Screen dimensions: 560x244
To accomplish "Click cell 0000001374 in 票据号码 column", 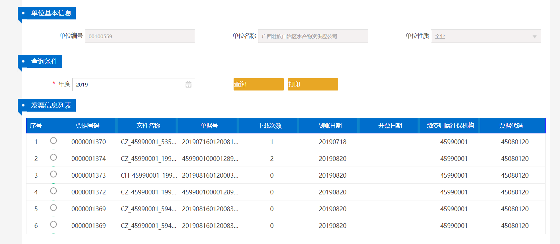I will pyautogui.click(x=88, y=159).
